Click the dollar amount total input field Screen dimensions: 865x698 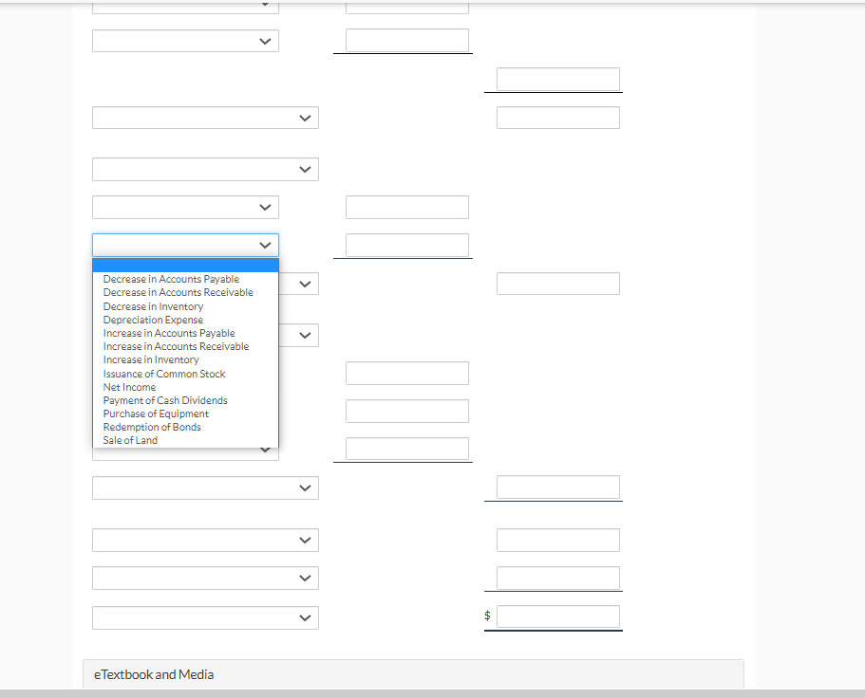pos(557,615)
